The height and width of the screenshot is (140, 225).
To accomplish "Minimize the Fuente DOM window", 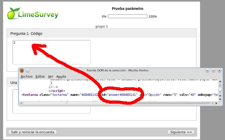I will click(x=207, y=70).
